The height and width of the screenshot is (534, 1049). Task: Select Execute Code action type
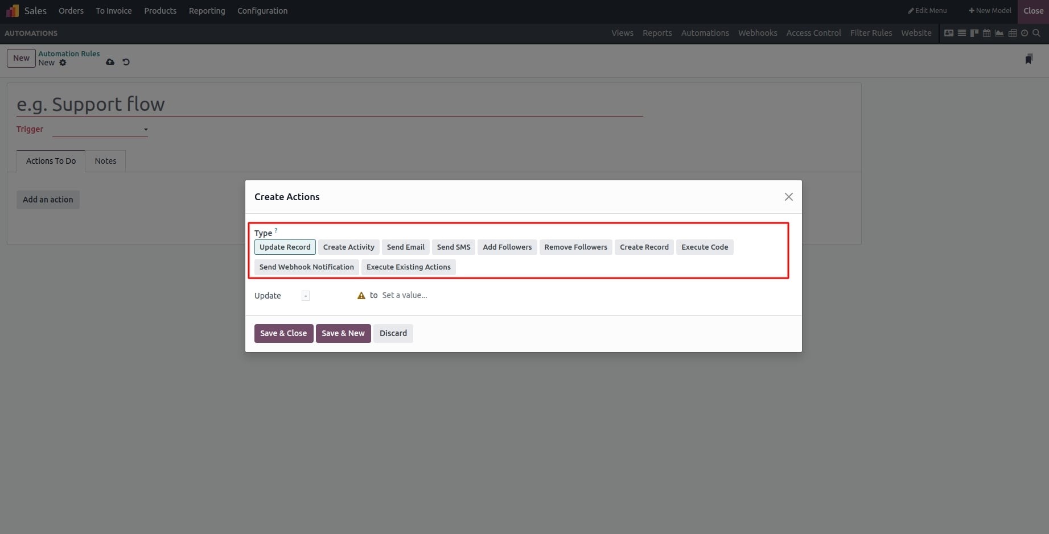tap(705, 247)
